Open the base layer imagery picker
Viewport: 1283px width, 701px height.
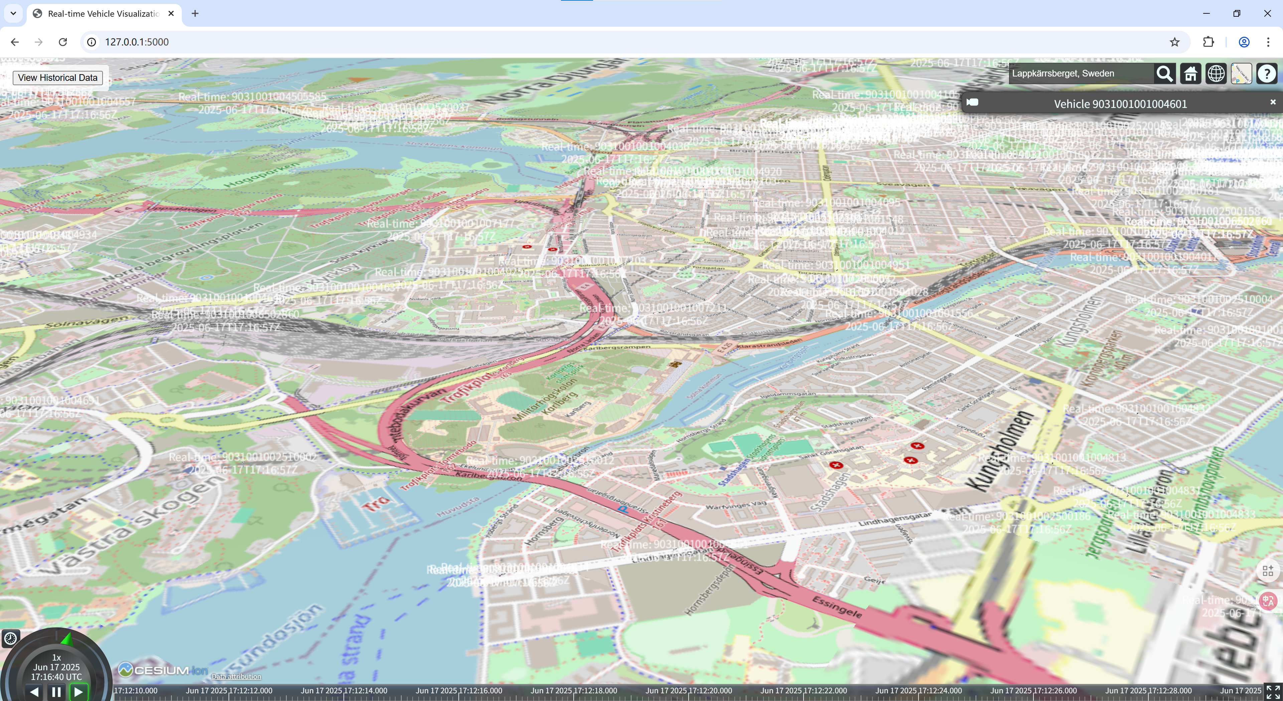click(1241, 74)
